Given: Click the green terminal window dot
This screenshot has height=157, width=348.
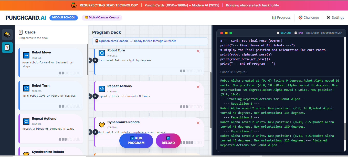Looking at the screenshot, I should click(231, 33).
